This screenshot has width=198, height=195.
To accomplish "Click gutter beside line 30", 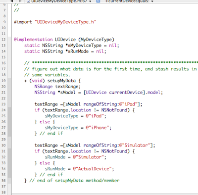I will pyautogui.click(x=3, y=146).
